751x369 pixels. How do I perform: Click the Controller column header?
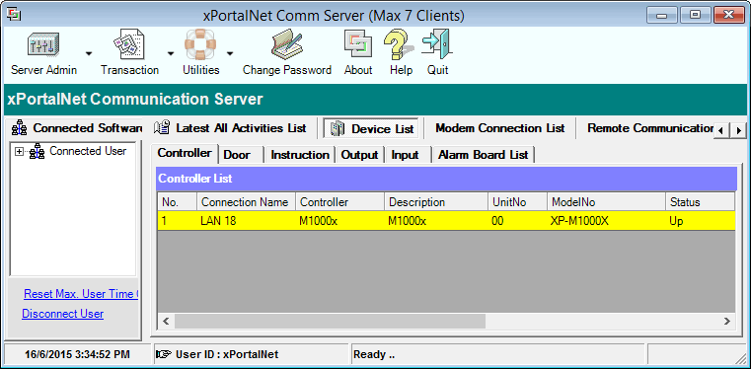[340, 202]
